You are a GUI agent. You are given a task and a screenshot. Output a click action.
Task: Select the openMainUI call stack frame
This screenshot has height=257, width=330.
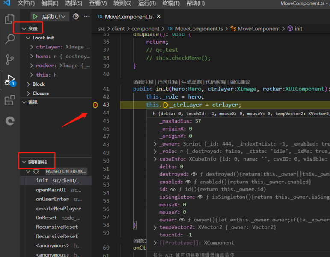[56, 190]
